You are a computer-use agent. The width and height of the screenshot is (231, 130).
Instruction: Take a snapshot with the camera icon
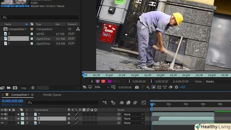136,87
